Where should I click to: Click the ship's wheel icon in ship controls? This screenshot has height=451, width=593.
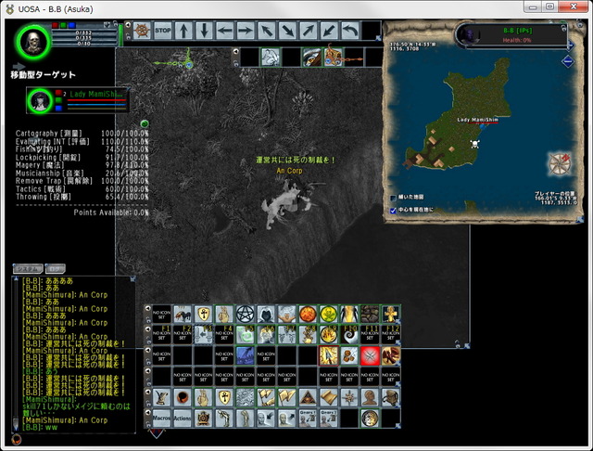(x=142, y=31)
